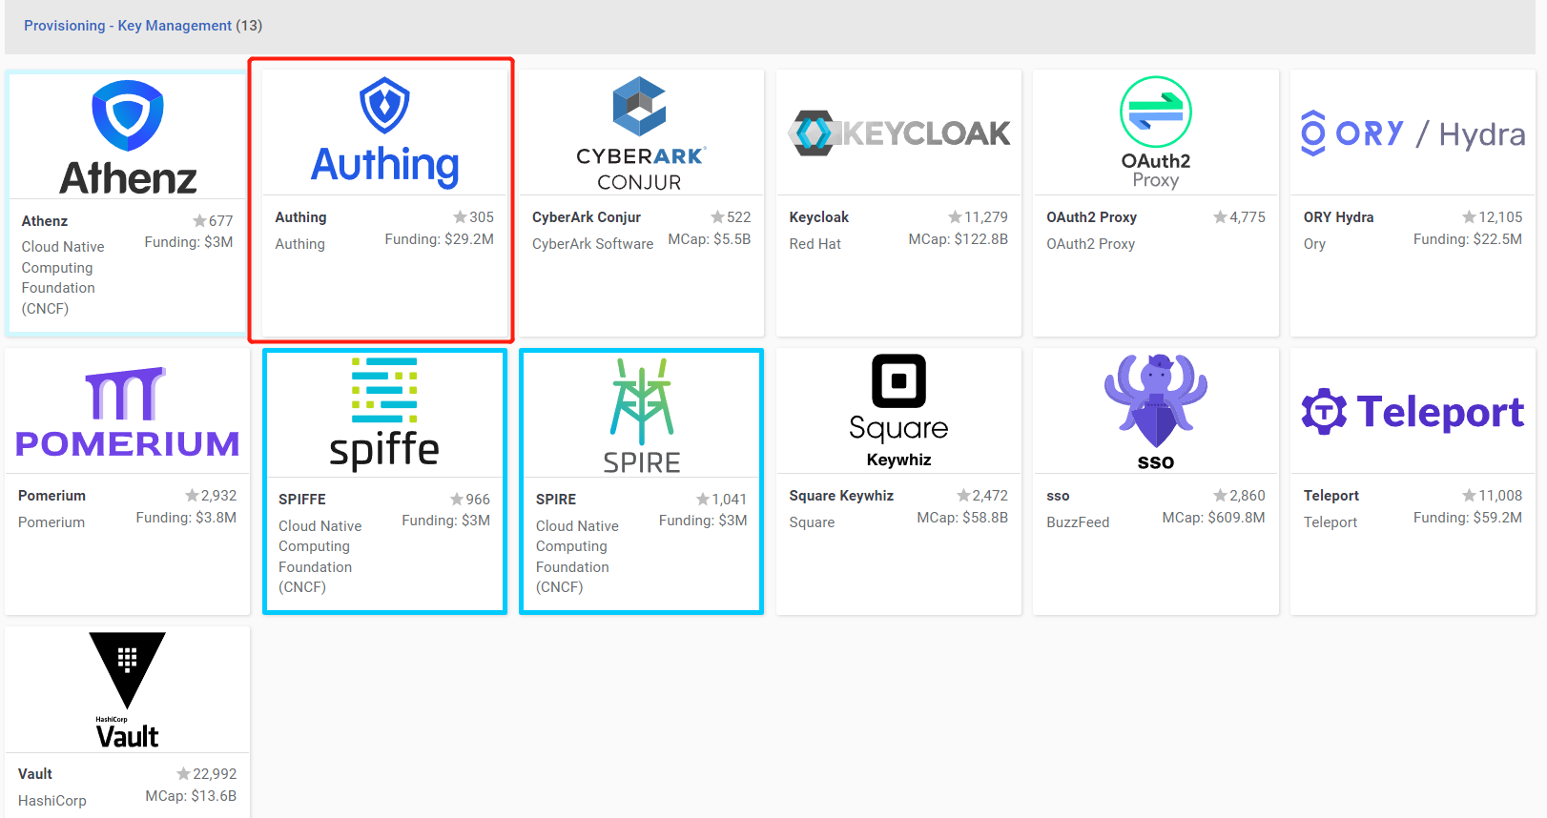Click the CyberArk Conjur logo
This screenshot has width=1547, height=818.
point(640,133)
